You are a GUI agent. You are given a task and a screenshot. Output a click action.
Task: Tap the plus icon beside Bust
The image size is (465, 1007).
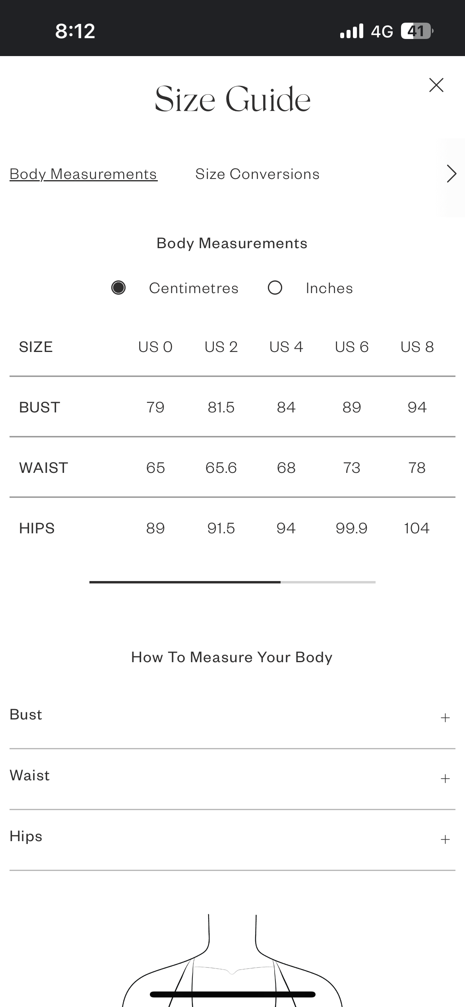coord(445,717)
